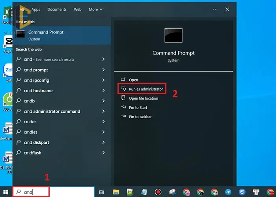Screen dimensions: 276x197
Task: Open the Chrome icon beside the Telegram icon
Action: point(214,192)
